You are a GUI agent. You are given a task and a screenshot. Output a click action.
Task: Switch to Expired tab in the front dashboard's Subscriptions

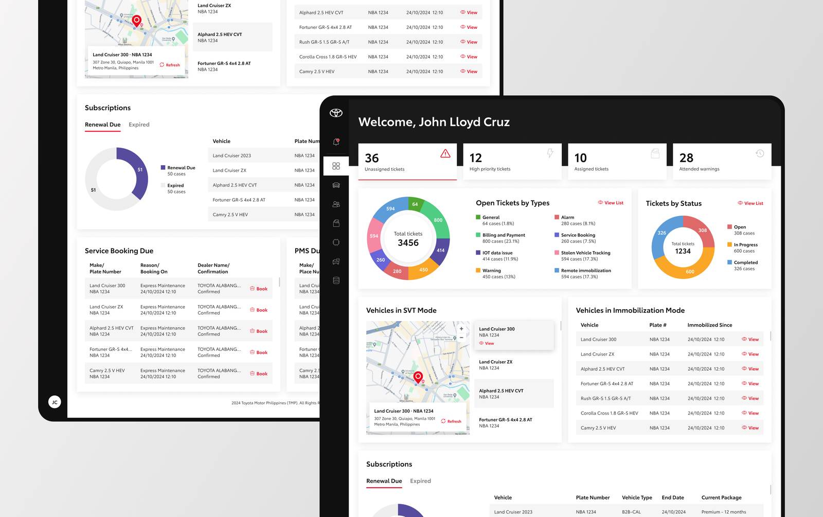point(420,481)
